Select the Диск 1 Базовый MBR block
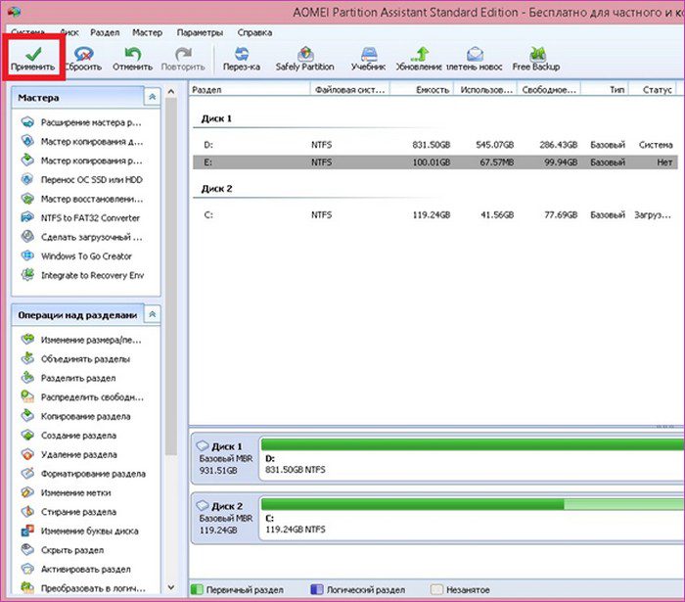Screen dimensions: 685x602 click(225, 458)
